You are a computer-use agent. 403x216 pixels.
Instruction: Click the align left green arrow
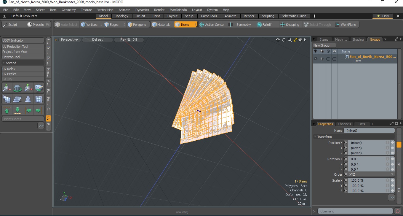(28, 110)
